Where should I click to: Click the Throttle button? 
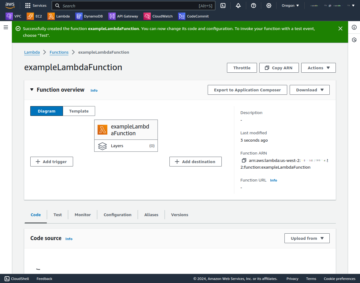click(242, 68)
